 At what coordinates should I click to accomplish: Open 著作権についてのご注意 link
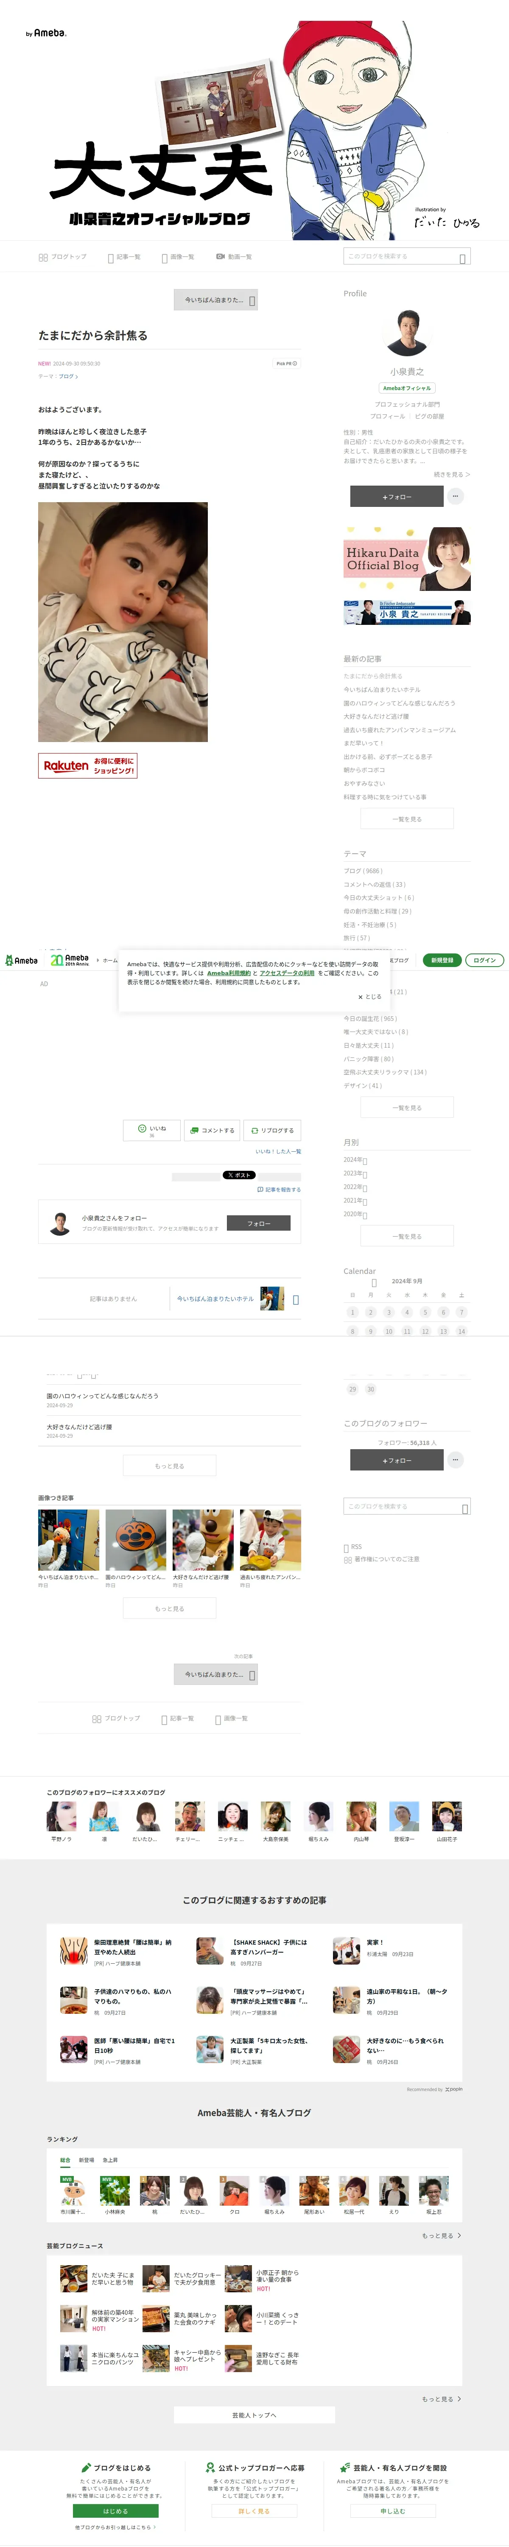tap(381, 1559)
